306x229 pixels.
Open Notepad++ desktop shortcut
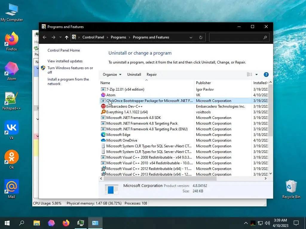tap(12, 101)
